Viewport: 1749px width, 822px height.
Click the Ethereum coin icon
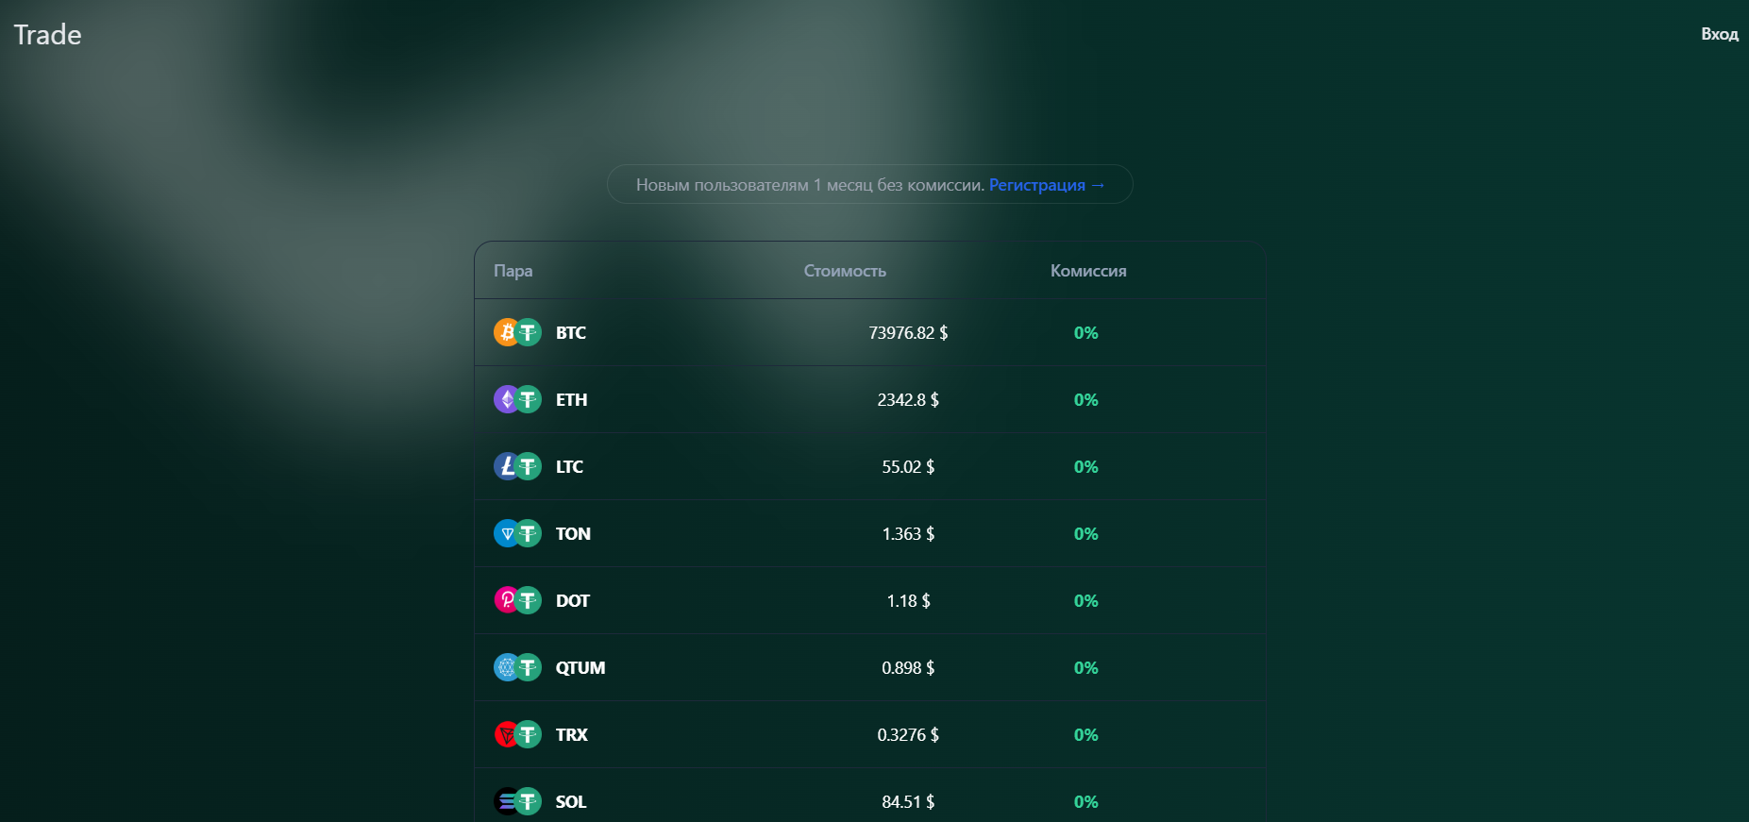click(x=506, y=399)
